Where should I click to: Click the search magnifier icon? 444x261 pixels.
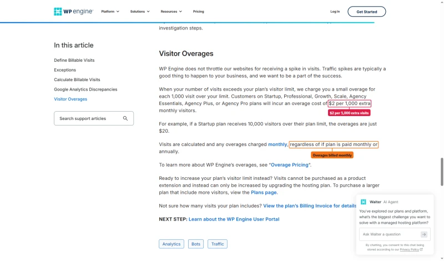pos(125,118)
